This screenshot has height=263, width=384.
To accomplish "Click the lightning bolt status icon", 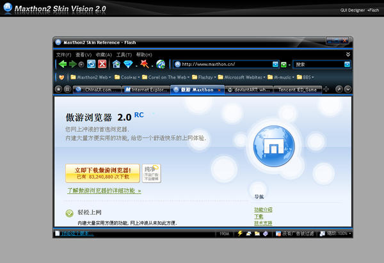I will (240, 234).
